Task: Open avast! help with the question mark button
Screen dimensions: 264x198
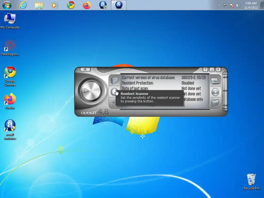Action: [x=205, y=69]
